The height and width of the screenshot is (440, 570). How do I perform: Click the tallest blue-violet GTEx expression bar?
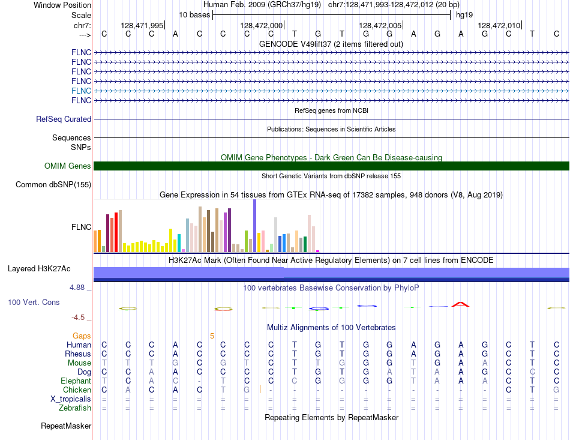click(255, 226)
